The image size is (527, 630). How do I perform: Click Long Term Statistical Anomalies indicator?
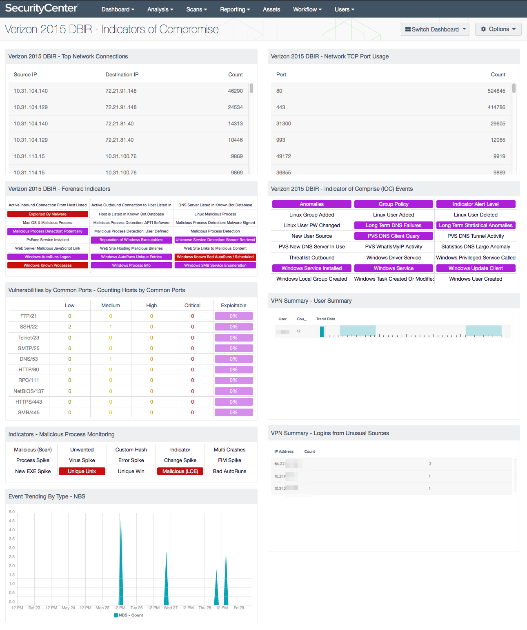[476, 226]
